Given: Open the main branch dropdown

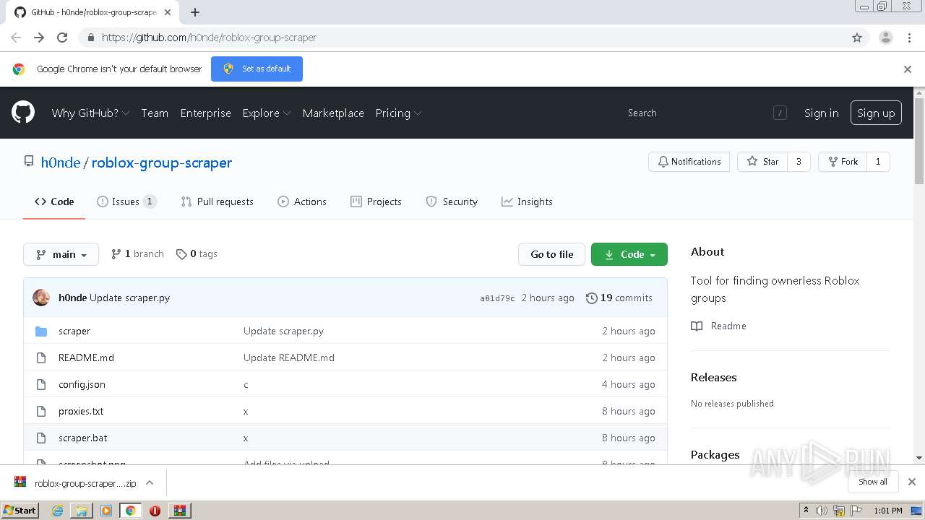Looking at the screenshot, I should pyautogui.click(x=61, y=254).
